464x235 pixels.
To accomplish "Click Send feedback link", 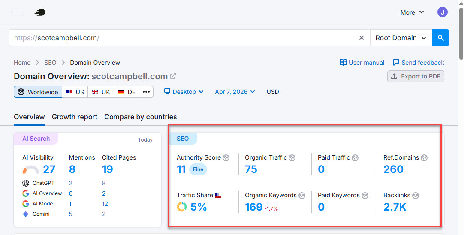I will (x=419, y=63).
